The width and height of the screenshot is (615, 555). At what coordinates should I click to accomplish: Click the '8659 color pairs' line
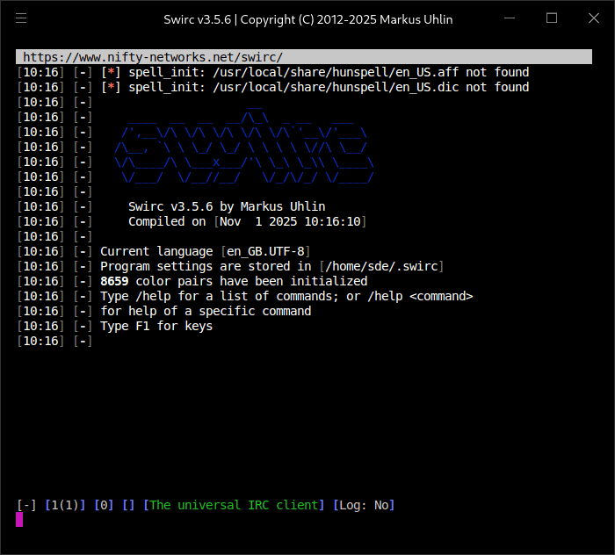coord(234,281)
